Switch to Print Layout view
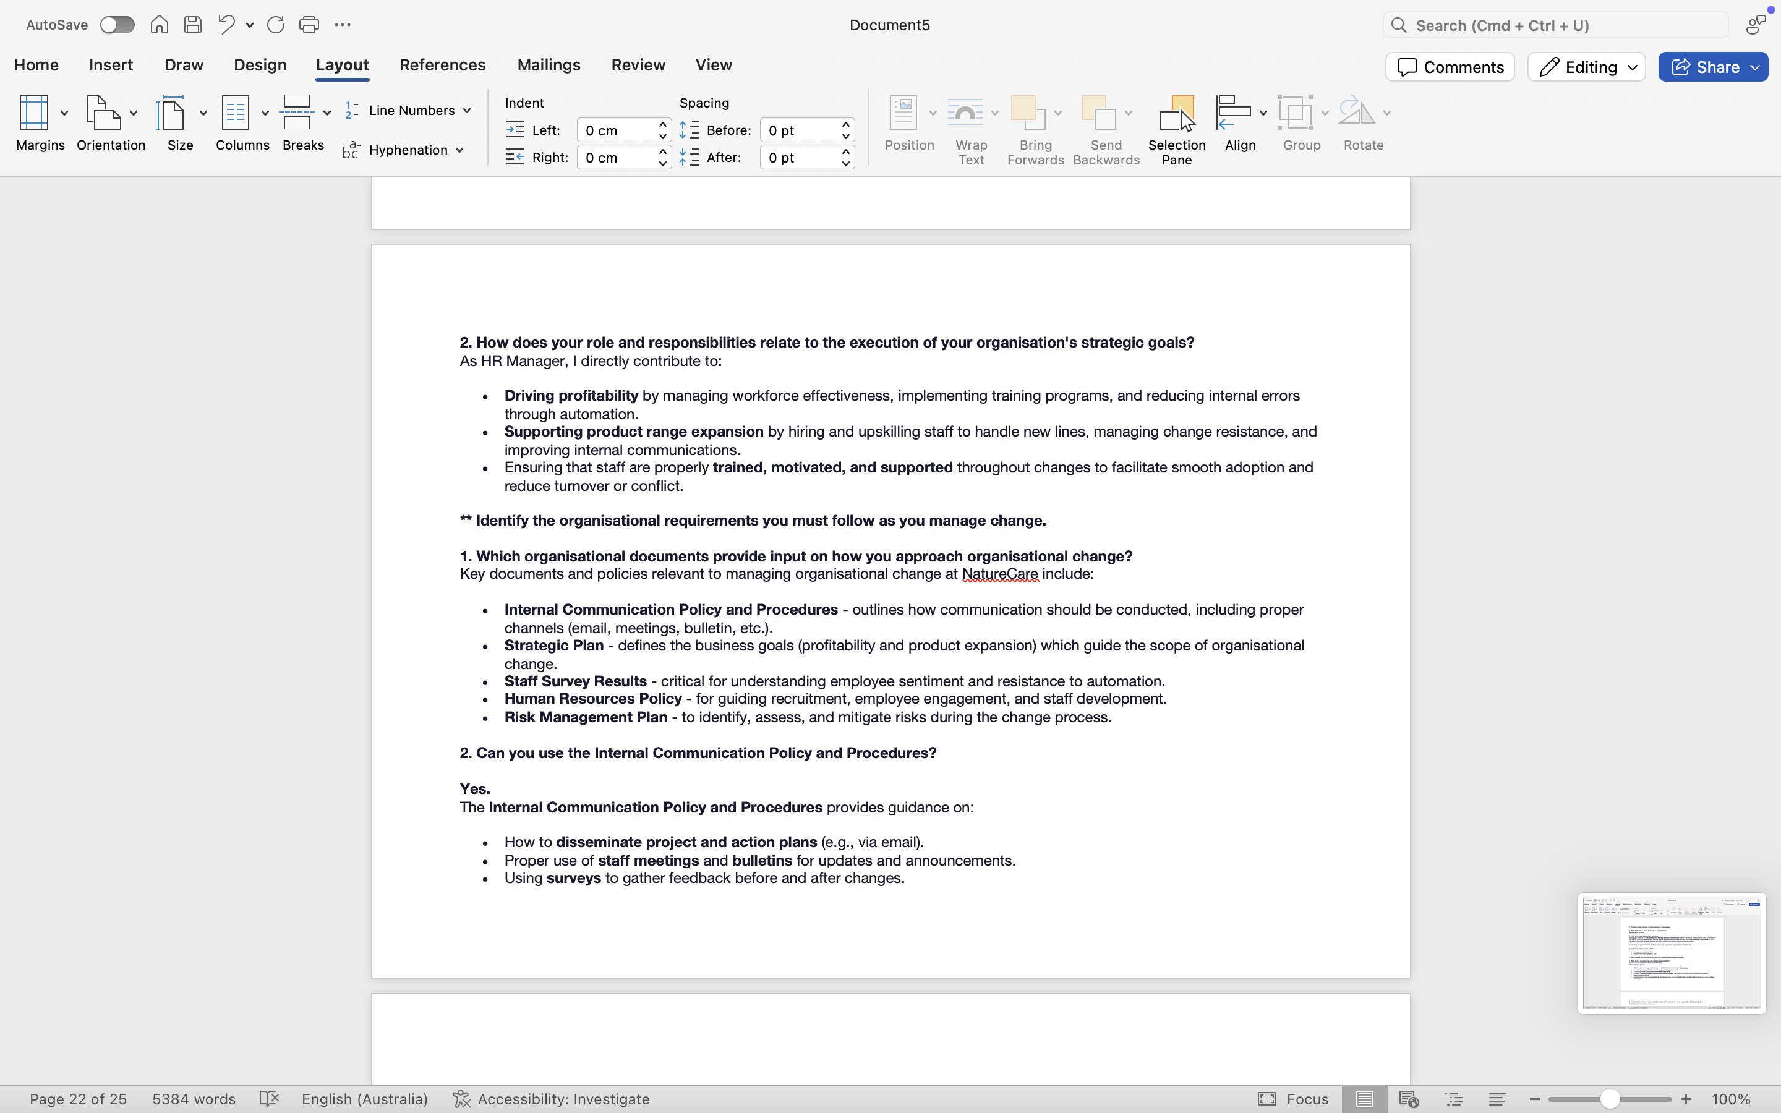 [1364, 1098]
